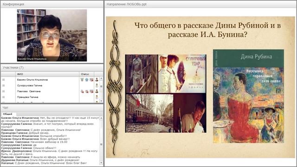Click the dark presenter avatar icon for Базиян
297x167 pixels.
tap(97, 80)
